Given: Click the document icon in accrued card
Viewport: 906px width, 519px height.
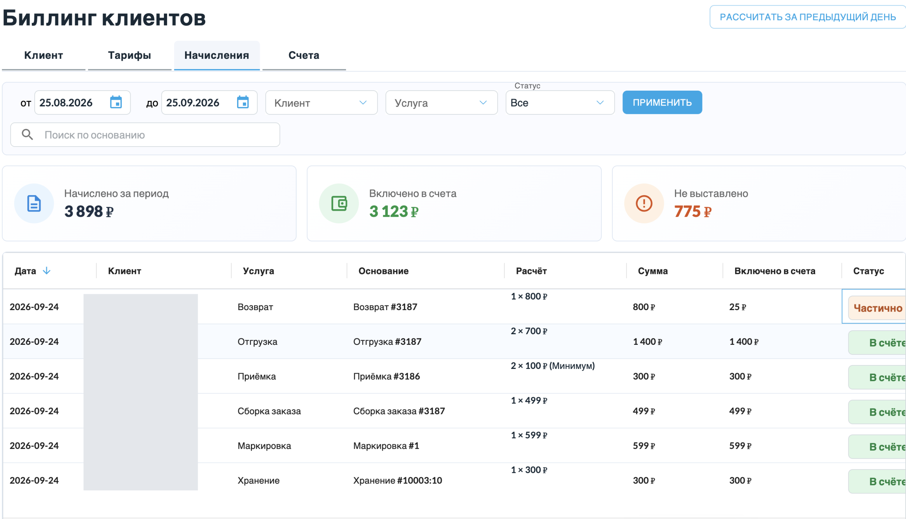Looking at the screenshot, I should 34,204.
